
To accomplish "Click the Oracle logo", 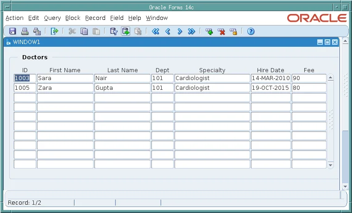I will [317, 18].
